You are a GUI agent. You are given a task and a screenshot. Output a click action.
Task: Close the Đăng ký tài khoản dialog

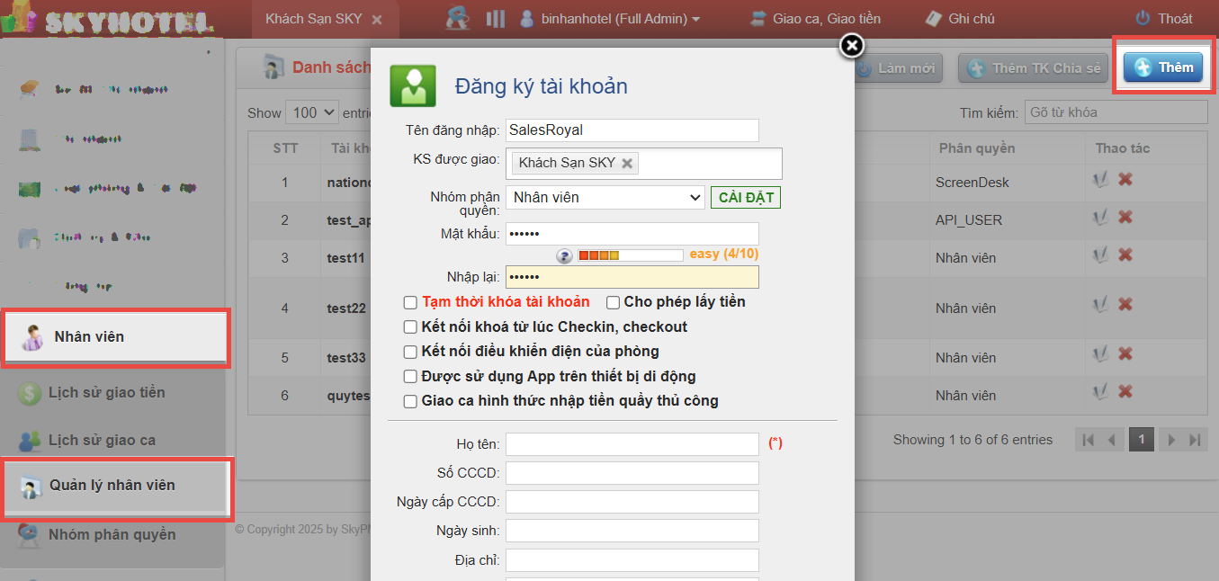852,46
